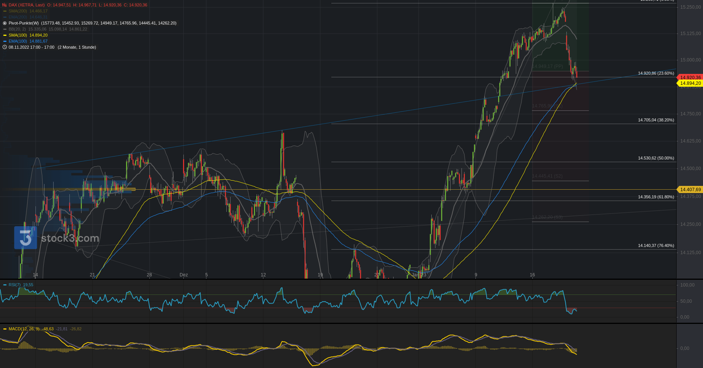
Task: Click the orange 14.407,69 price level tag
Action: coord(690,190)
